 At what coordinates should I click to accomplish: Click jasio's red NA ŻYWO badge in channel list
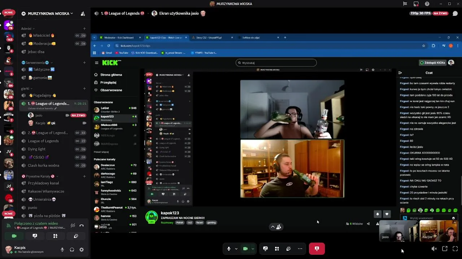(x=78, y=115)
